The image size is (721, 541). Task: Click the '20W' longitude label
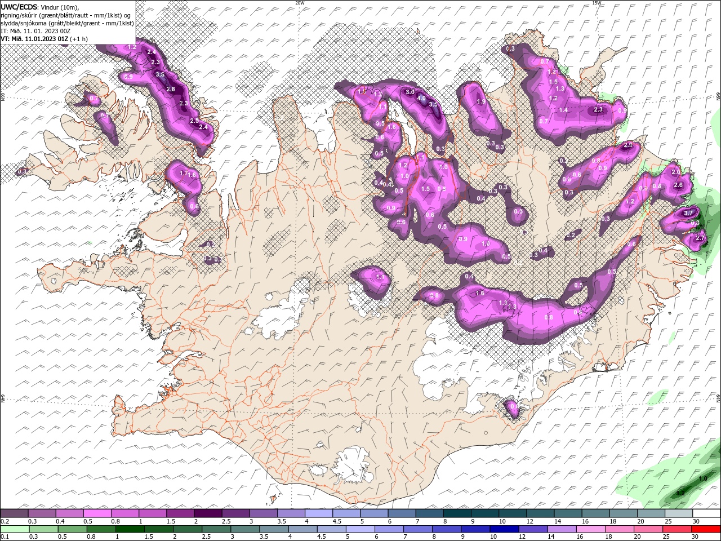point(300,3)
